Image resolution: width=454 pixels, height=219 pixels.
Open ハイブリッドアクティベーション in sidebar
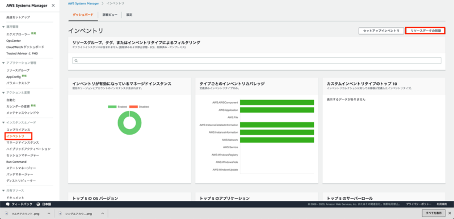28,149
